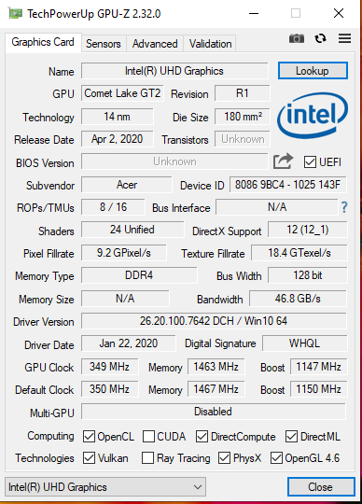Toggle the Vulkan checkbox
362x504 pixels.
tap(89, 458)
